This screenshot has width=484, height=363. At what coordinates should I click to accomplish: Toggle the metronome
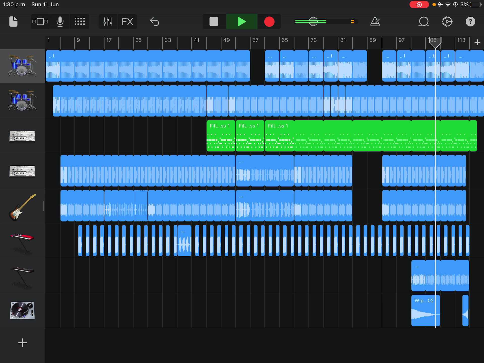tap(375, 22)
